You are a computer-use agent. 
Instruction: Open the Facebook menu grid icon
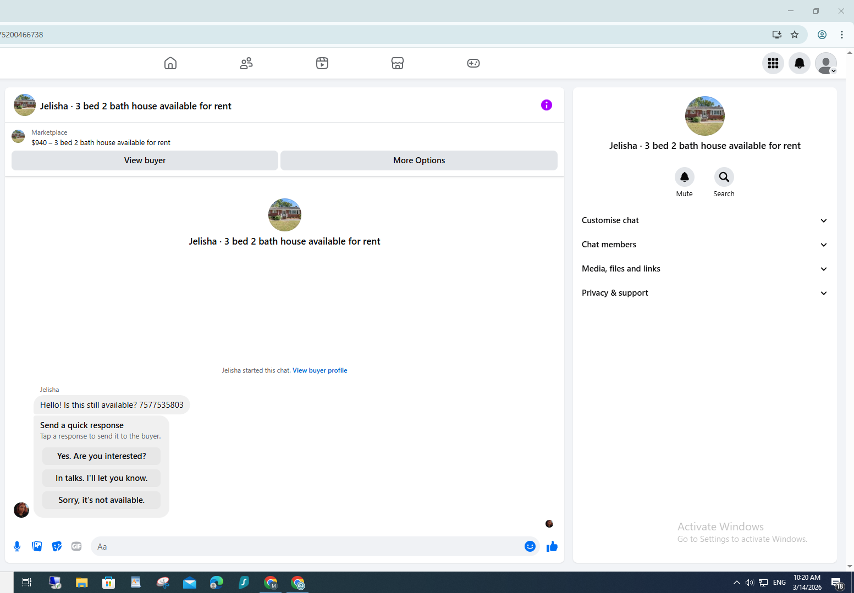point(773,63)
